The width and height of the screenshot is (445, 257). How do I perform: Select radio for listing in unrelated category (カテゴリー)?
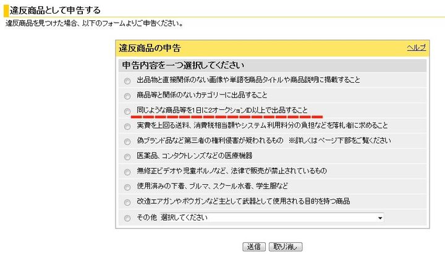point(127,96)
